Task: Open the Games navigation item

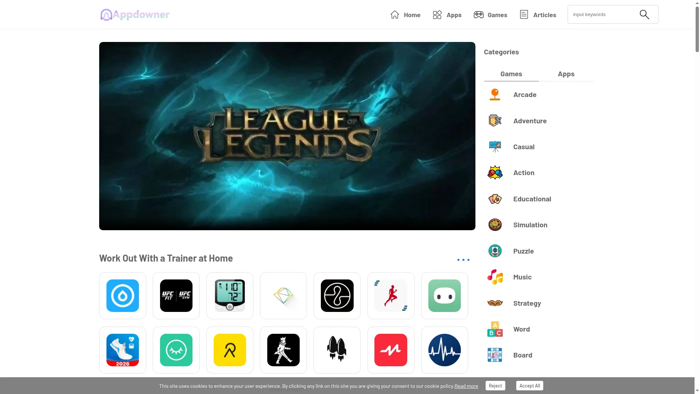Action: coord(490,15)
